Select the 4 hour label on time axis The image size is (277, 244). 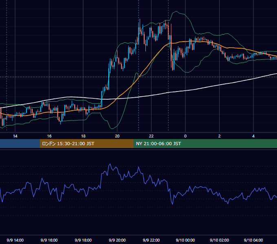tap(253, 136)
